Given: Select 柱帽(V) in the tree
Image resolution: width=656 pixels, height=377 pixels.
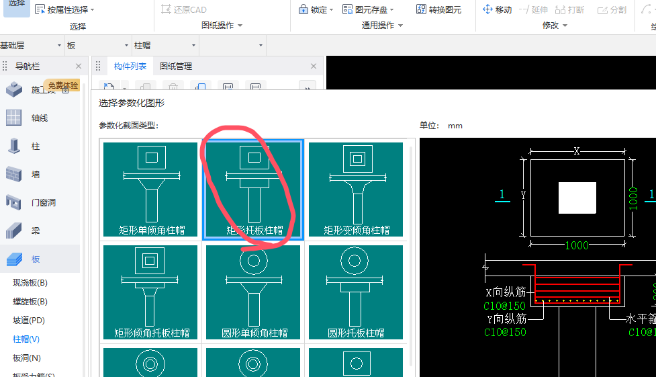Looking at the screenshot, I should [x=26, y=339].
